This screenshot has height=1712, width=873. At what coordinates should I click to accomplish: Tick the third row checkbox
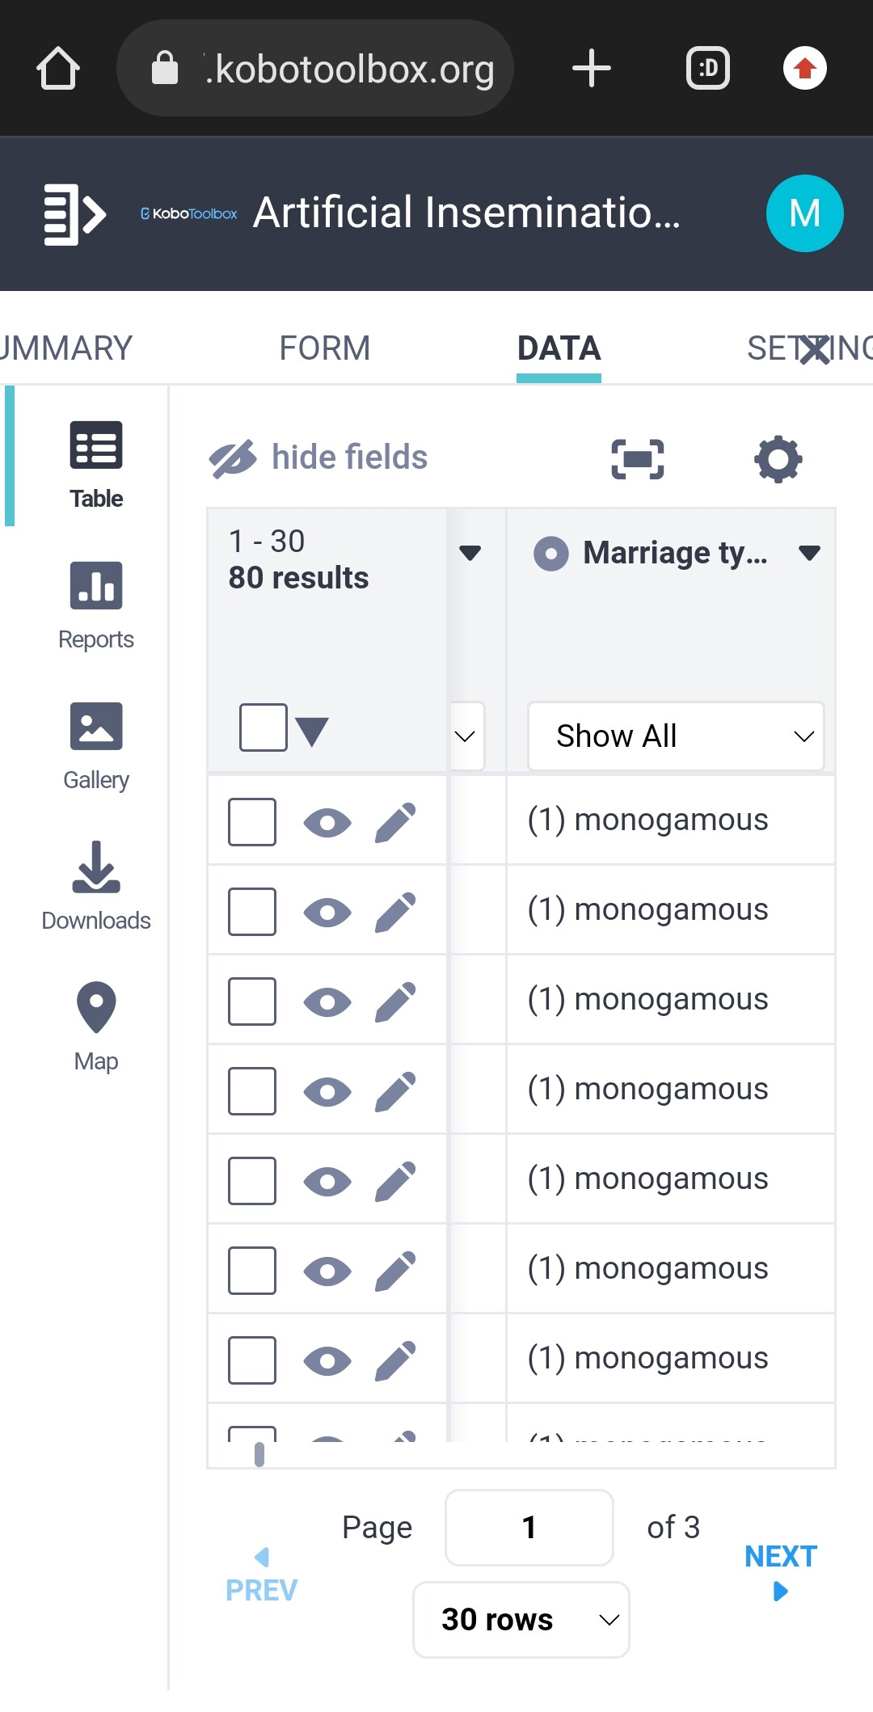coord(252,1001)
